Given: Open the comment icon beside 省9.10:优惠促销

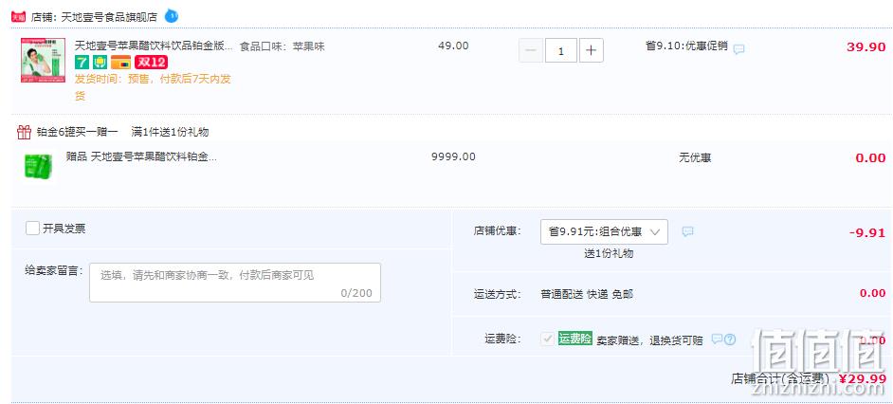Looking at the screenshot, I should [x=738, y=49].
